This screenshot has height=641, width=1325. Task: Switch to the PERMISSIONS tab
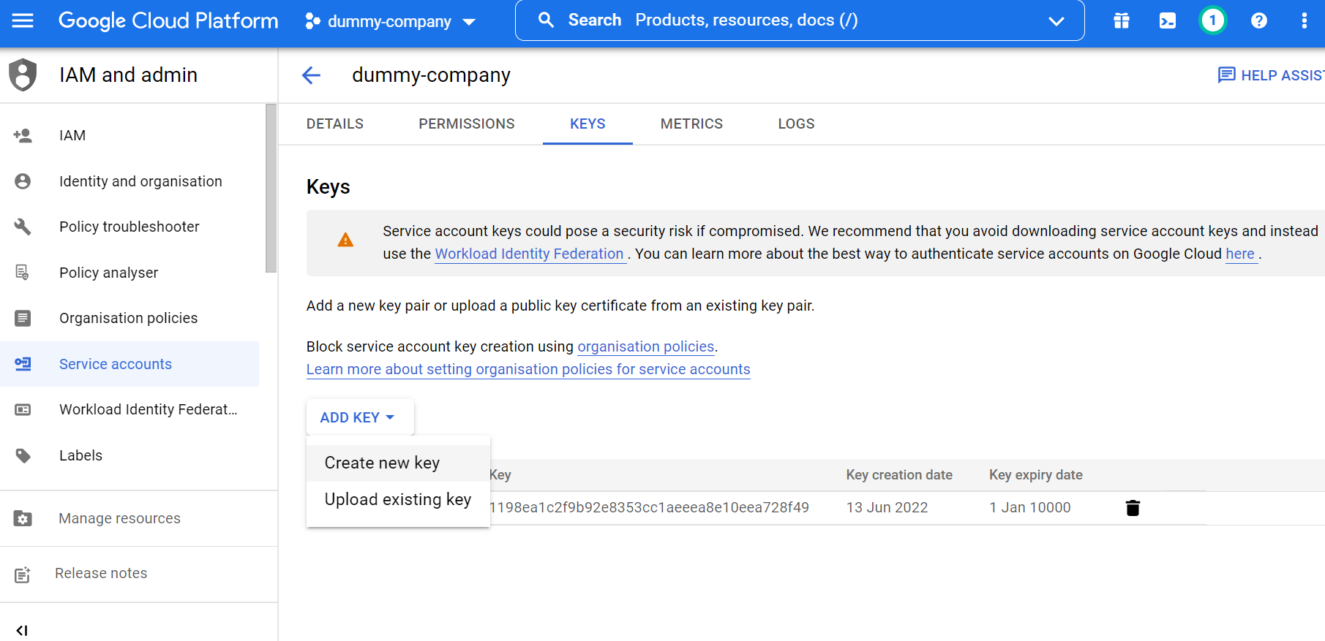(x=467, y=124)
